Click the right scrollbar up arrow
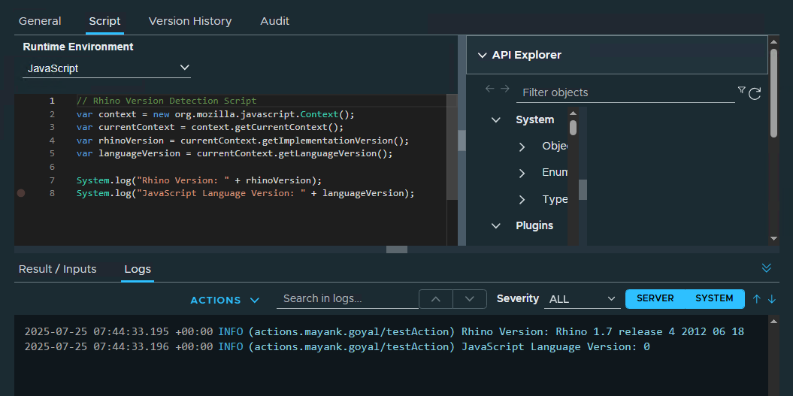 773,41
